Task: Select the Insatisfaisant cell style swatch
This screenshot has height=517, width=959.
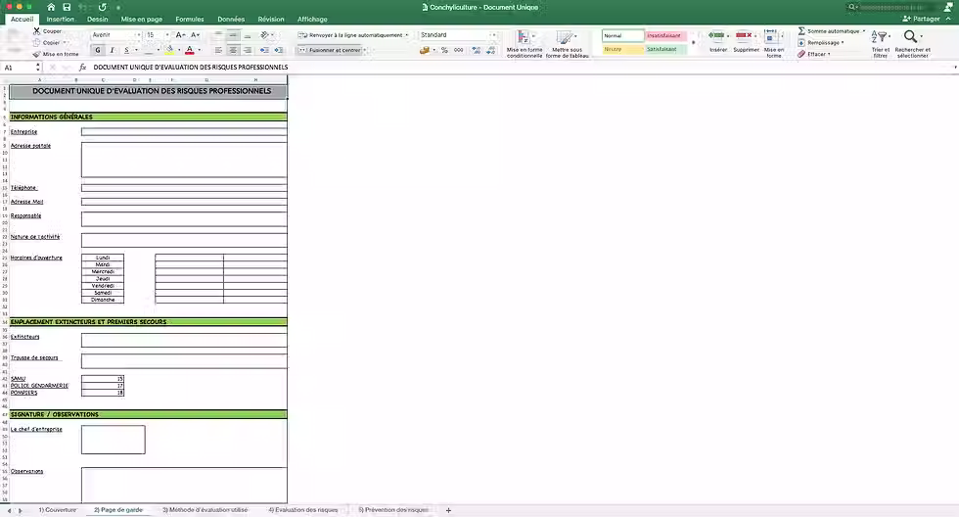Action: click(665, 36)
